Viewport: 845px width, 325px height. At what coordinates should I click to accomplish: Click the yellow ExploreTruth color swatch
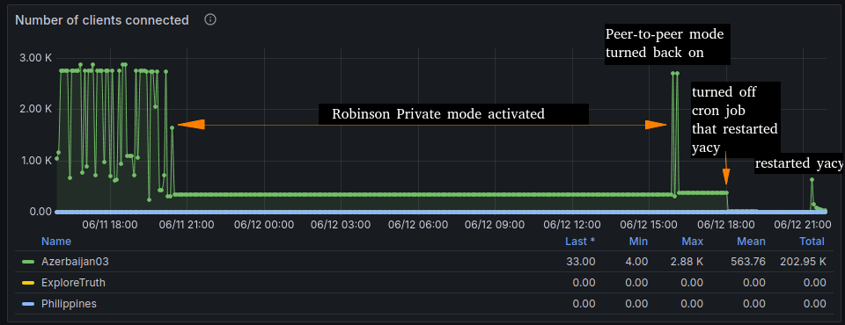[28, 283]
